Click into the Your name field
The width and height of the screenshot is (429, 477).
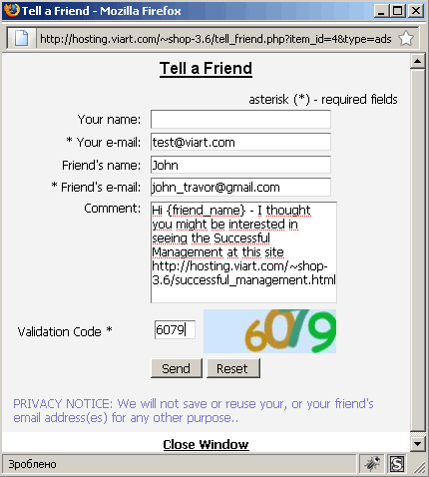click(x=240, y=119)
